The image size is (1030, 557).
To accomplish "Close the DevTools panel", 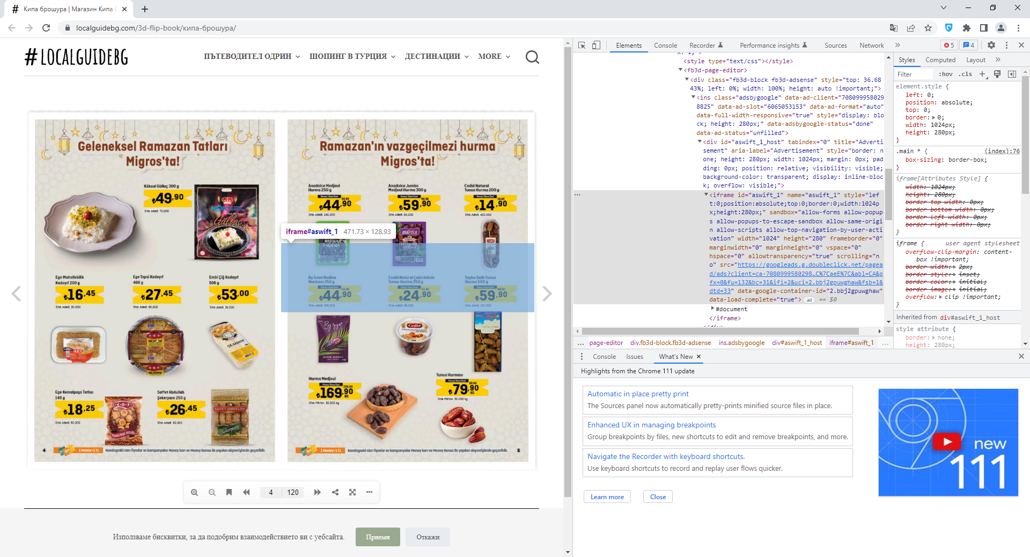I will 1021,46.
